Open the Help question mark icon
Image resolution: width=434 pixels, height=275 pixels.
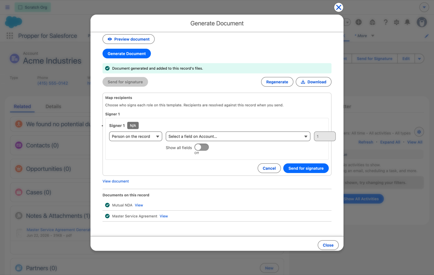point(386,22)
